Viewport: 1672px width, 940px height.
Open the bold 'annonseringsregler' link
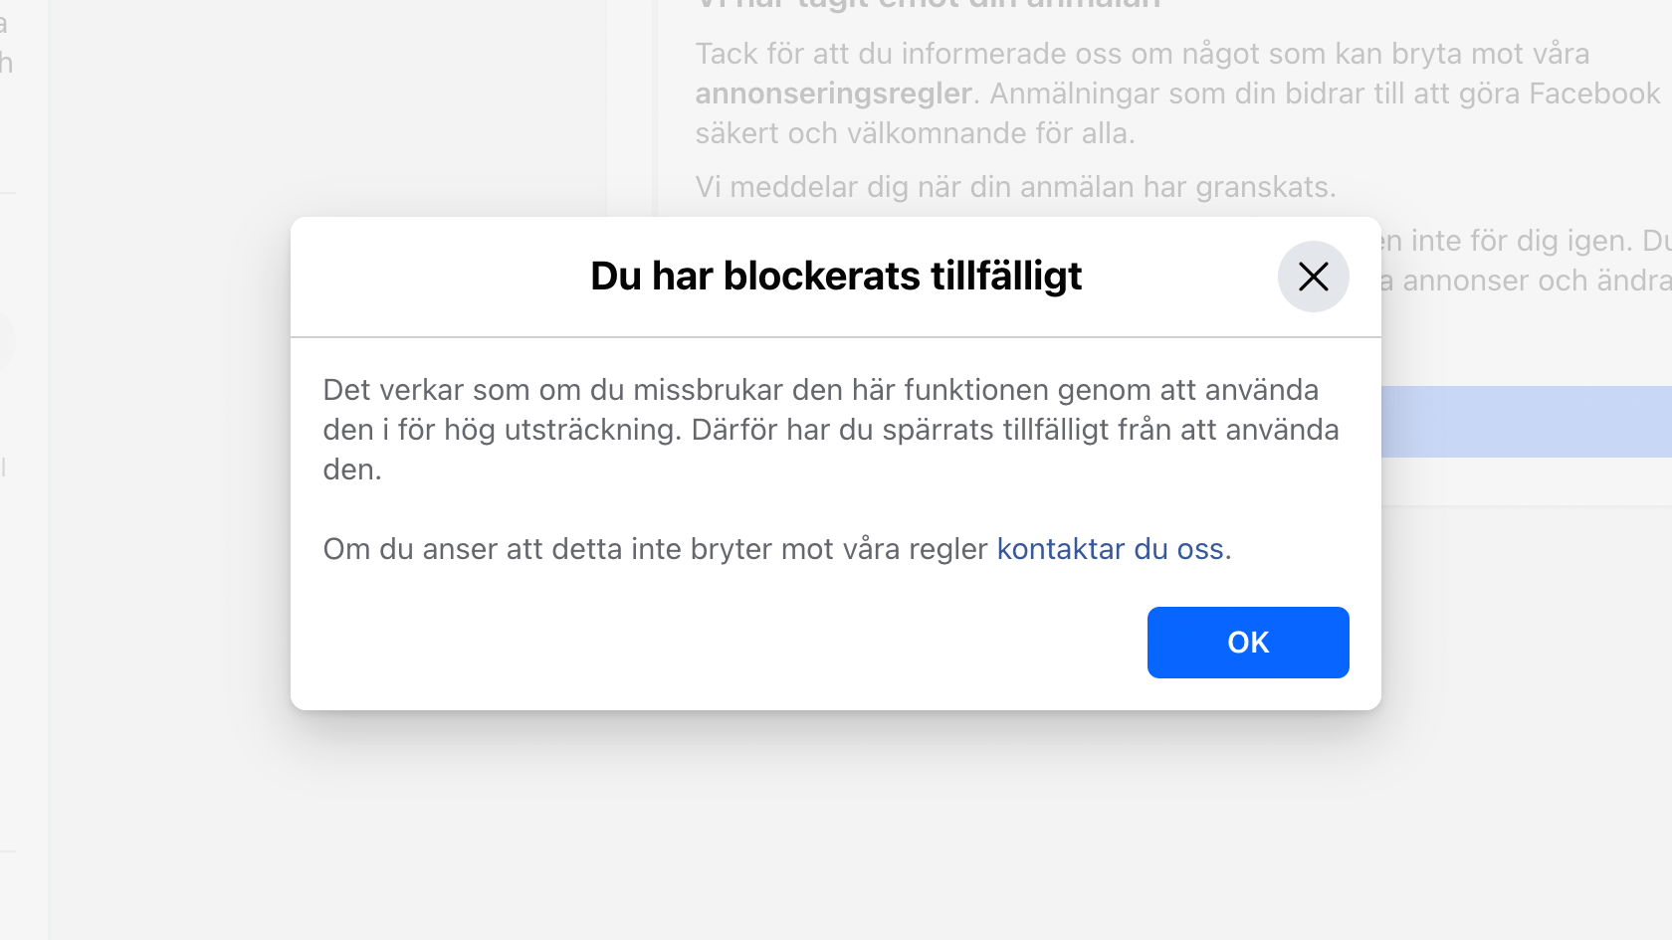pyautogui.click(x=833, y=94)
